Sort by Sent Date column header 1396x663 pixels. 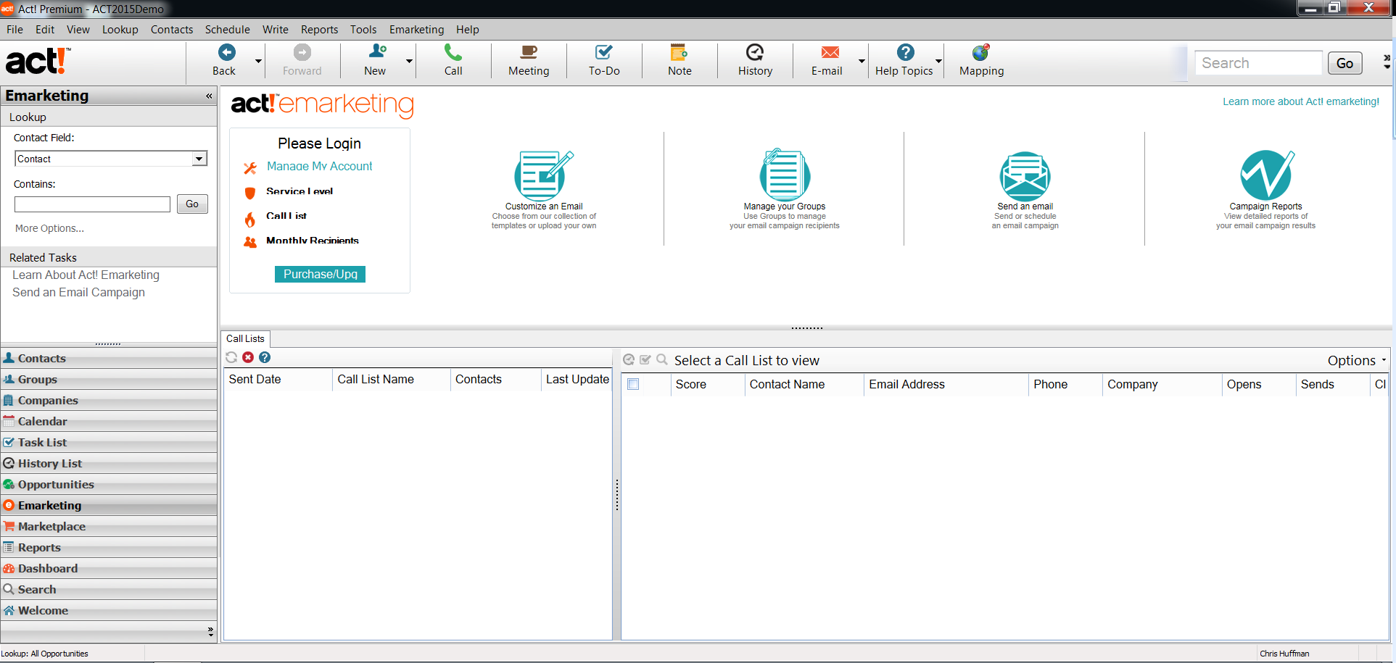[278, 379]
